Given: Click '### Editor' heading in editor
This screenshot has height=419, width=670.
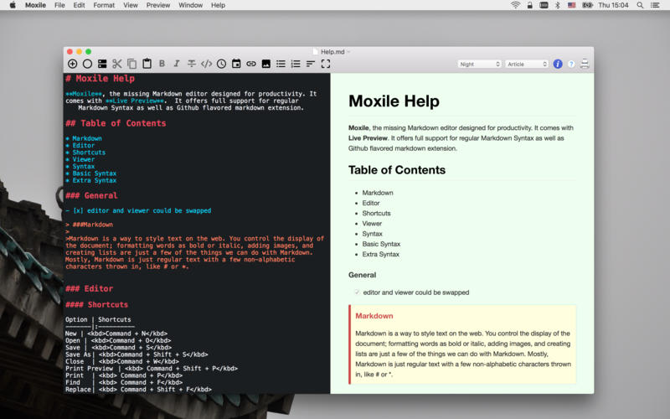Looking at the screenshot, I should tap(90, 288).
